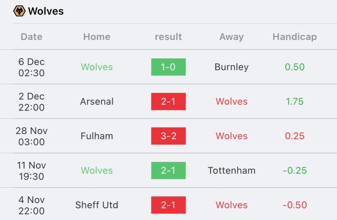This screenshot has height=220, width=337.
Task: Open the green 1-0 result badge
Action: point(168,67)
